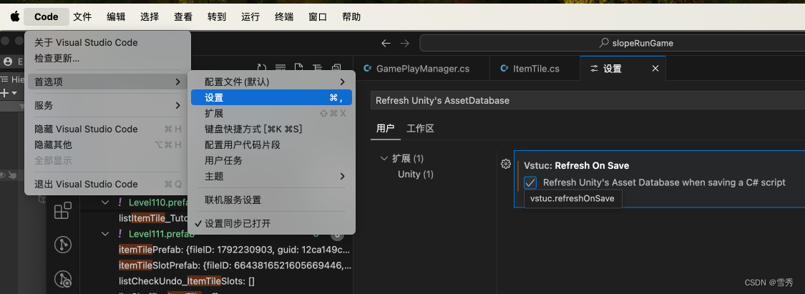Select 设置 in the preferences submenu
The width and height of the screenshot is (805, 294).
[272, 97]
